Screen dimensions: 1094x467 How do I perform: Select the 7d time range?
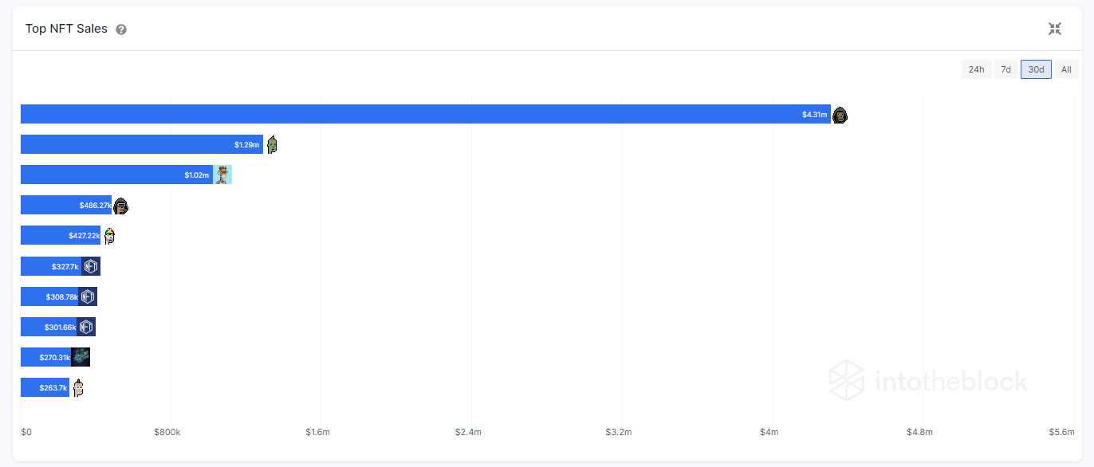(x=1005, y=69)
